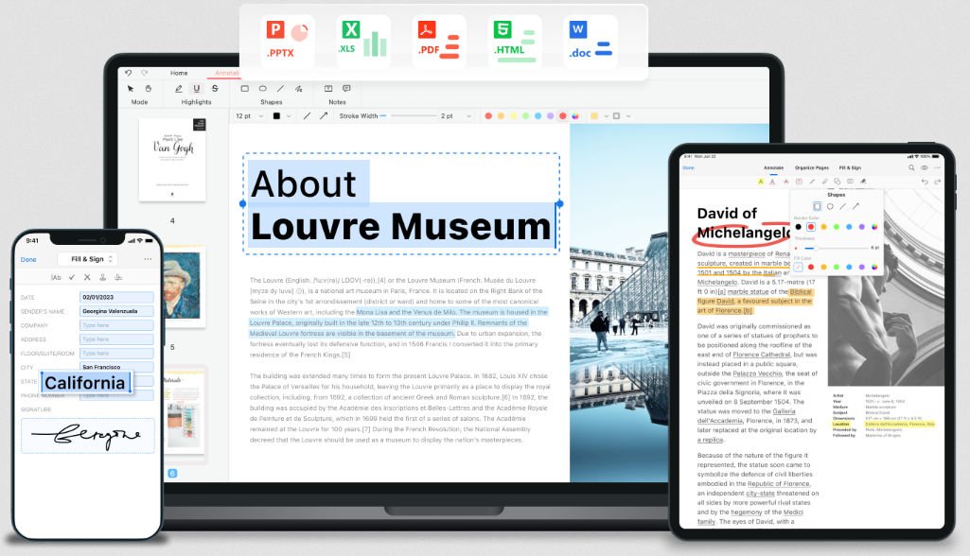Select the eraser tool on tablet toolbar
970x556 pixels.
pyautogui.click(x=863, y=182)
